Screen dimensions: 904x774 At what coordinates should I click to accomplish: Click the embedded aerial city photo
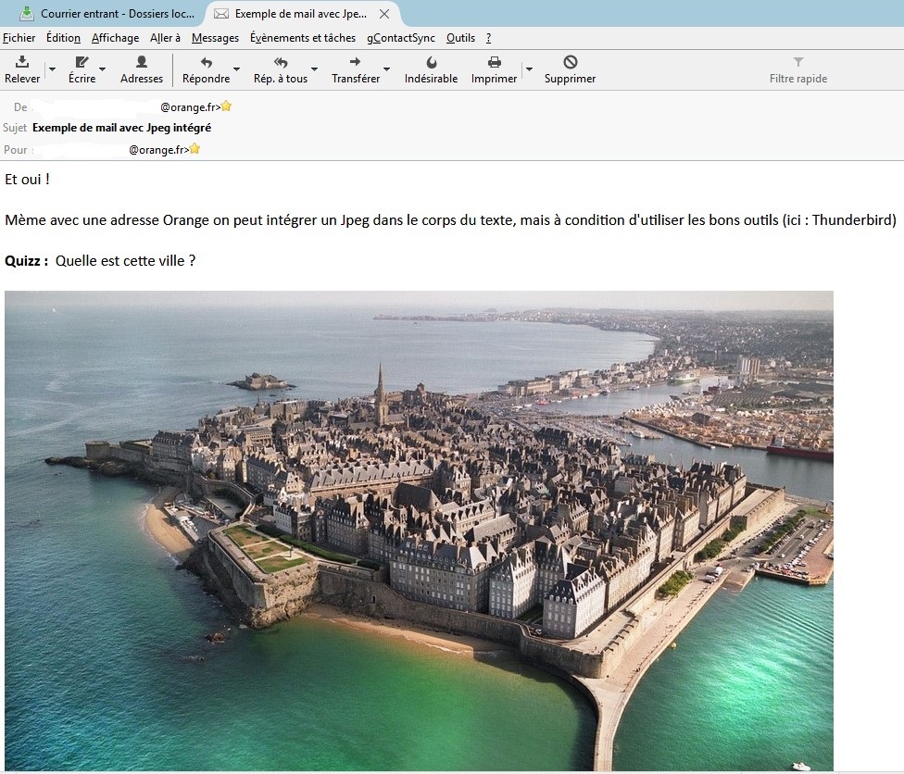click(x=419, y=530)
